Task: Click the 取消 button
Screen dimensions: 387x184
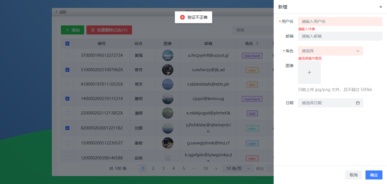Action: [x=354, y=175]
